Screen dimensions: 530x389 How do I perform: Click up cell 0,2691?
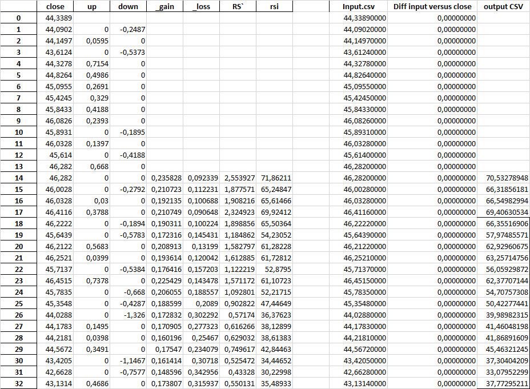tap(91, 86)
